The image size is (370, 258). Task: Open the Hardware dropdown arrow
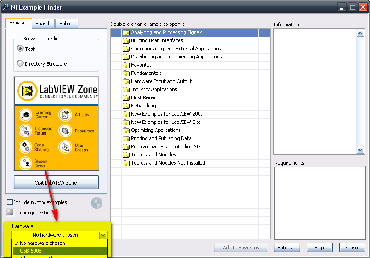(103, 235)
